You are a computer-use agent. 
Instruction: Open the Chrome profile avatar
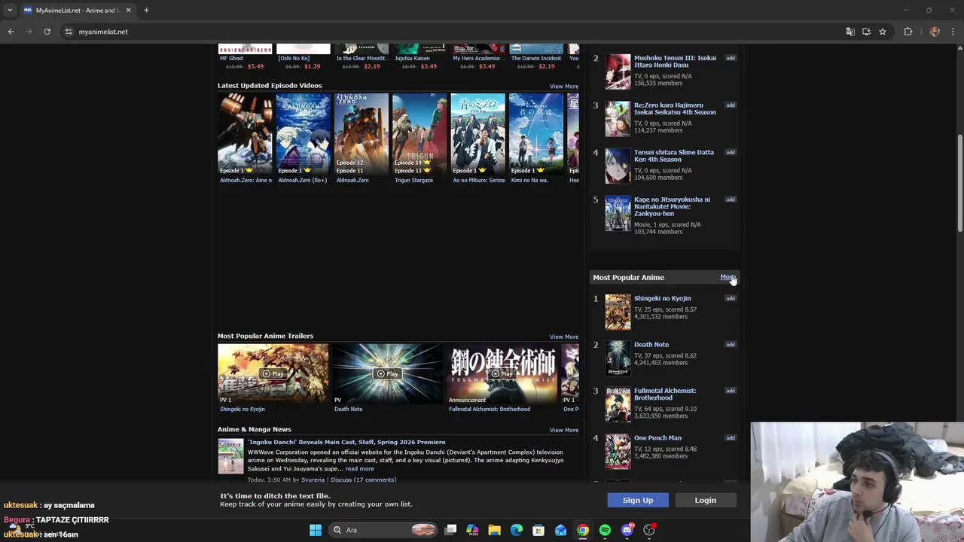935,32
